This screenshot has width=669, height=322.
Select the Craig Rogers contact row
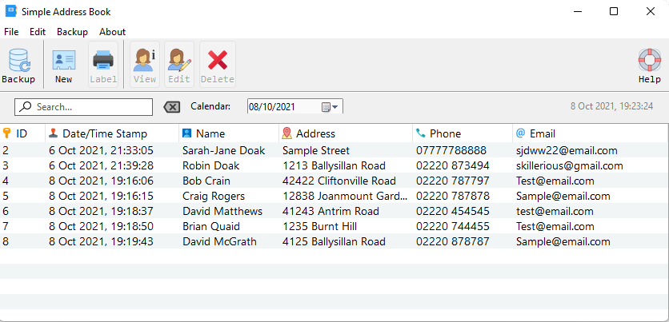[x=212, y=196]
